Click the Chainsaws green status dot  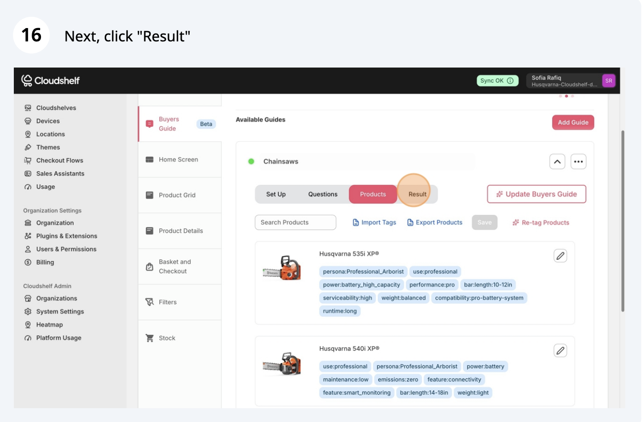pyautogui.click(x=251, y=161)
